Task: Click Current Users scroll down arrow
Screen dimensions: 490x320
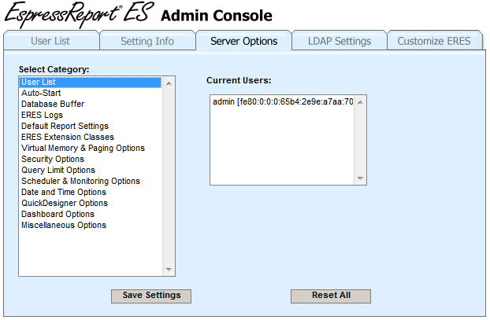Action: [x=360, y=178]
